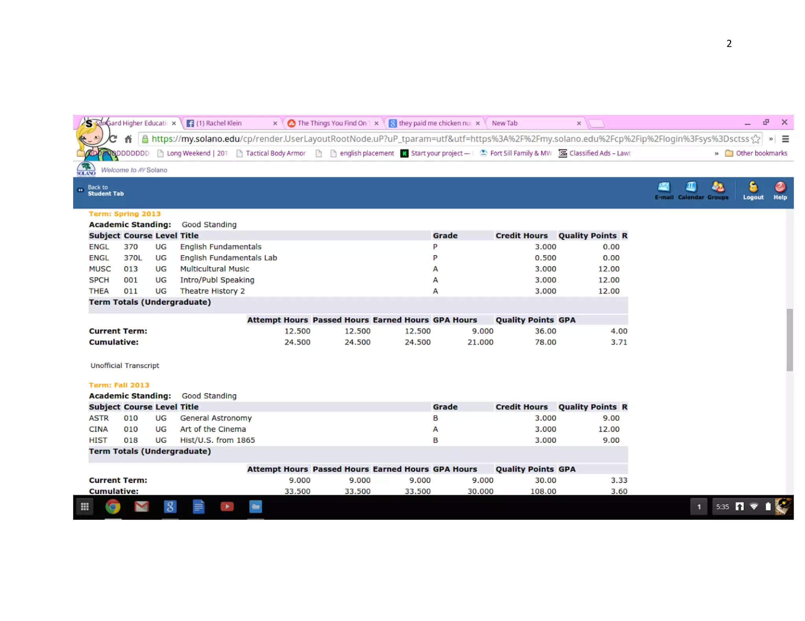Expand the bookmarks bar overflow chevron
The image size is (805, 621).
pos(716,153)
